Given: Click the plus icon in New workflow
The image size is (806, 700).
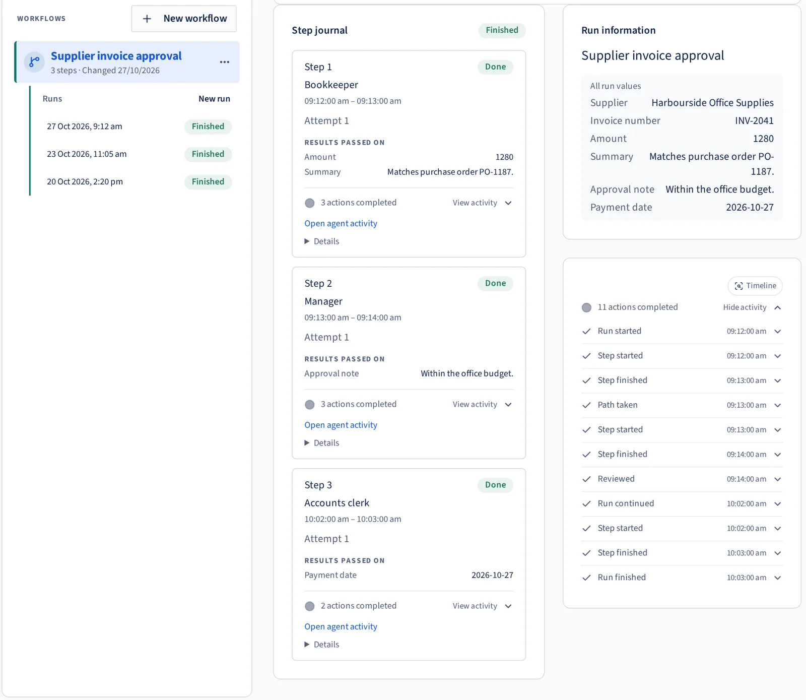Looking at the screenshot, I should [x=147, y=19].
